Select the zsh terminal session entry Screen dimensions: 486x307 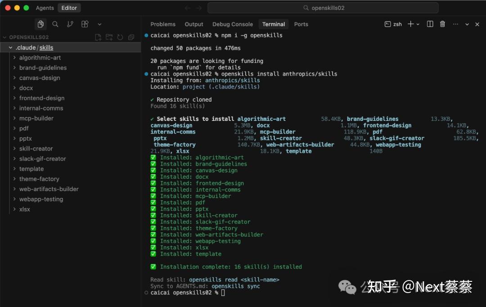coord(392,24)
